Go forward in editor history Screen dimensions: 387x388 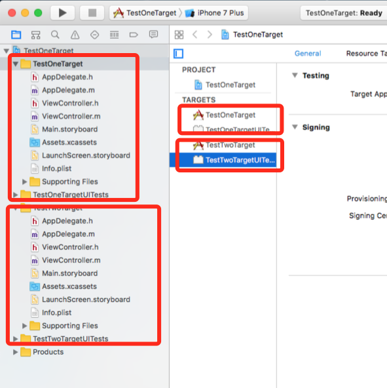click(210, 35)
